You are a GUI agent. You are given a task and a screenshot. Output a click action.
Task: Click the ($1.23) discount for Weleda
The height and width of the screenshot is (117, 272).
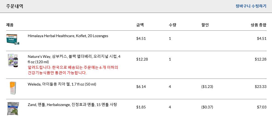tap(207, 87)
